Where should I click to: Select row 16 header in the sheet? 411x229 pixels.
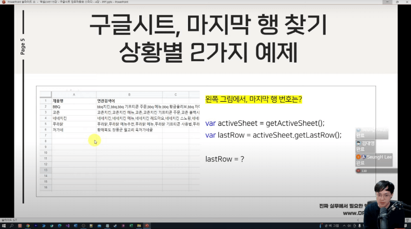click(46, 187)
